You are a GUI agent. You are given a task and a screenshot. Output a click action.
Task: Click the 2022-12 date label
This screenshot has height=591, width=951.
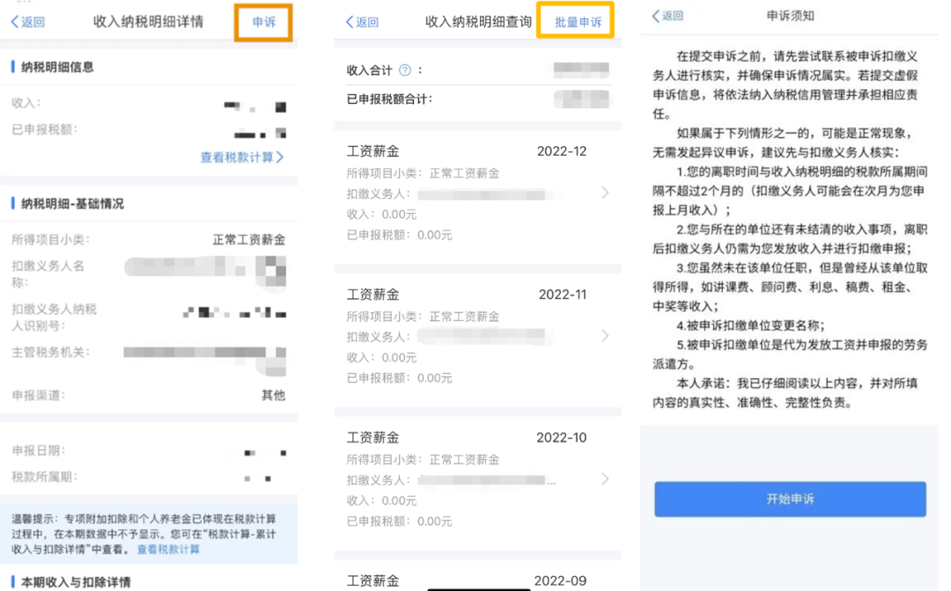coord(562,150)
